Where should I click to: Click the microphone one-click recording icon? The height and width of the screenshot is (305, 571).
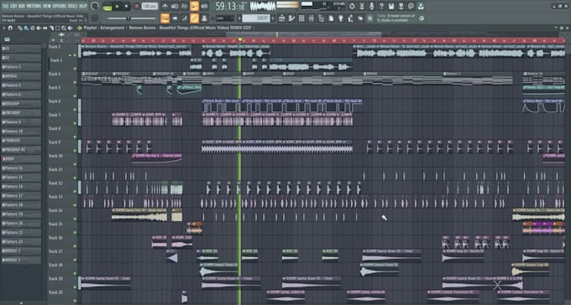click(x=371, y=6)
